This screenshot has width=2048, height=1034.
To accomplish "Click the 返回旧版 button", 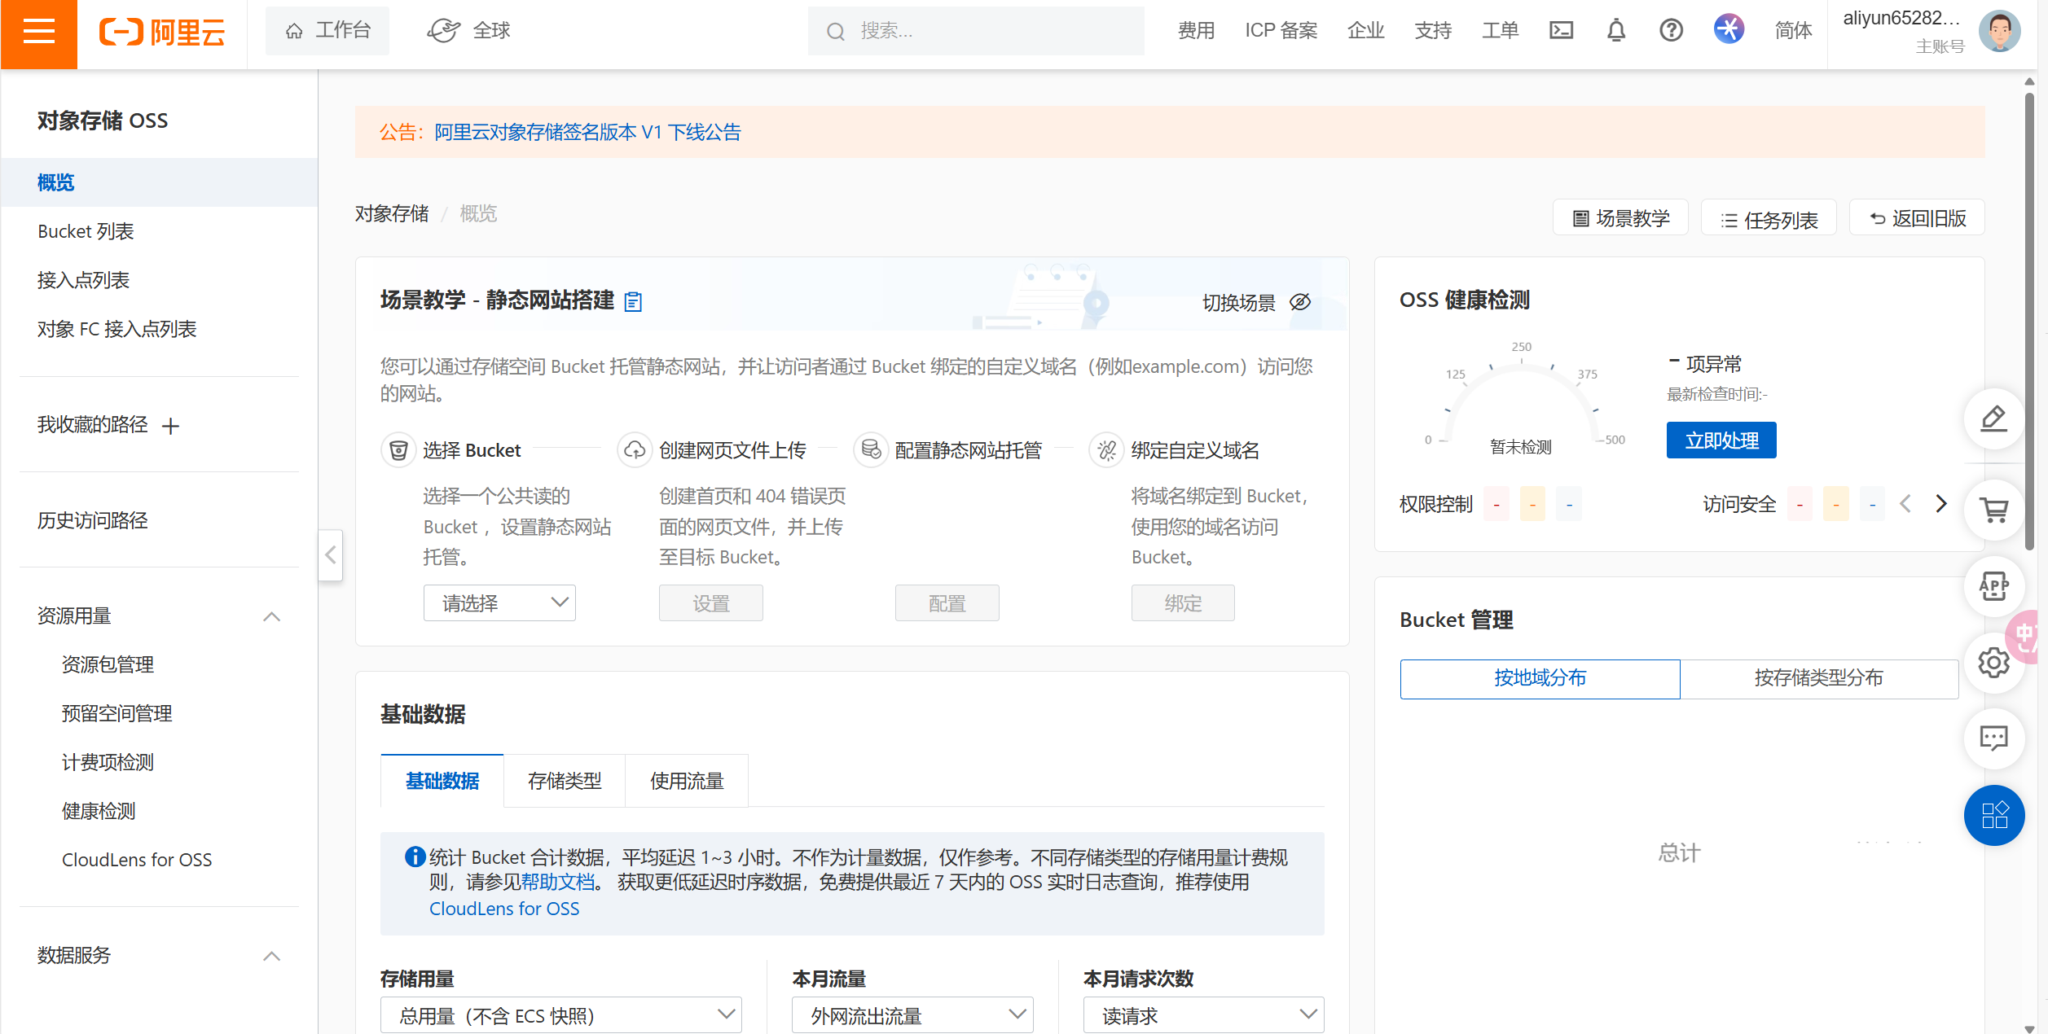I will point(1917,218).
